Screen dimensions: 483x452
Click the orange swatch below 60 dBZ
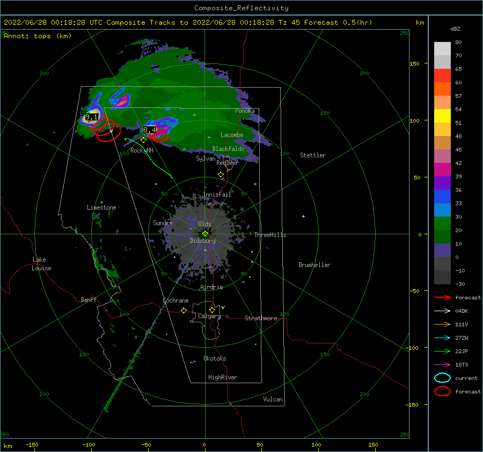point(442,89)
